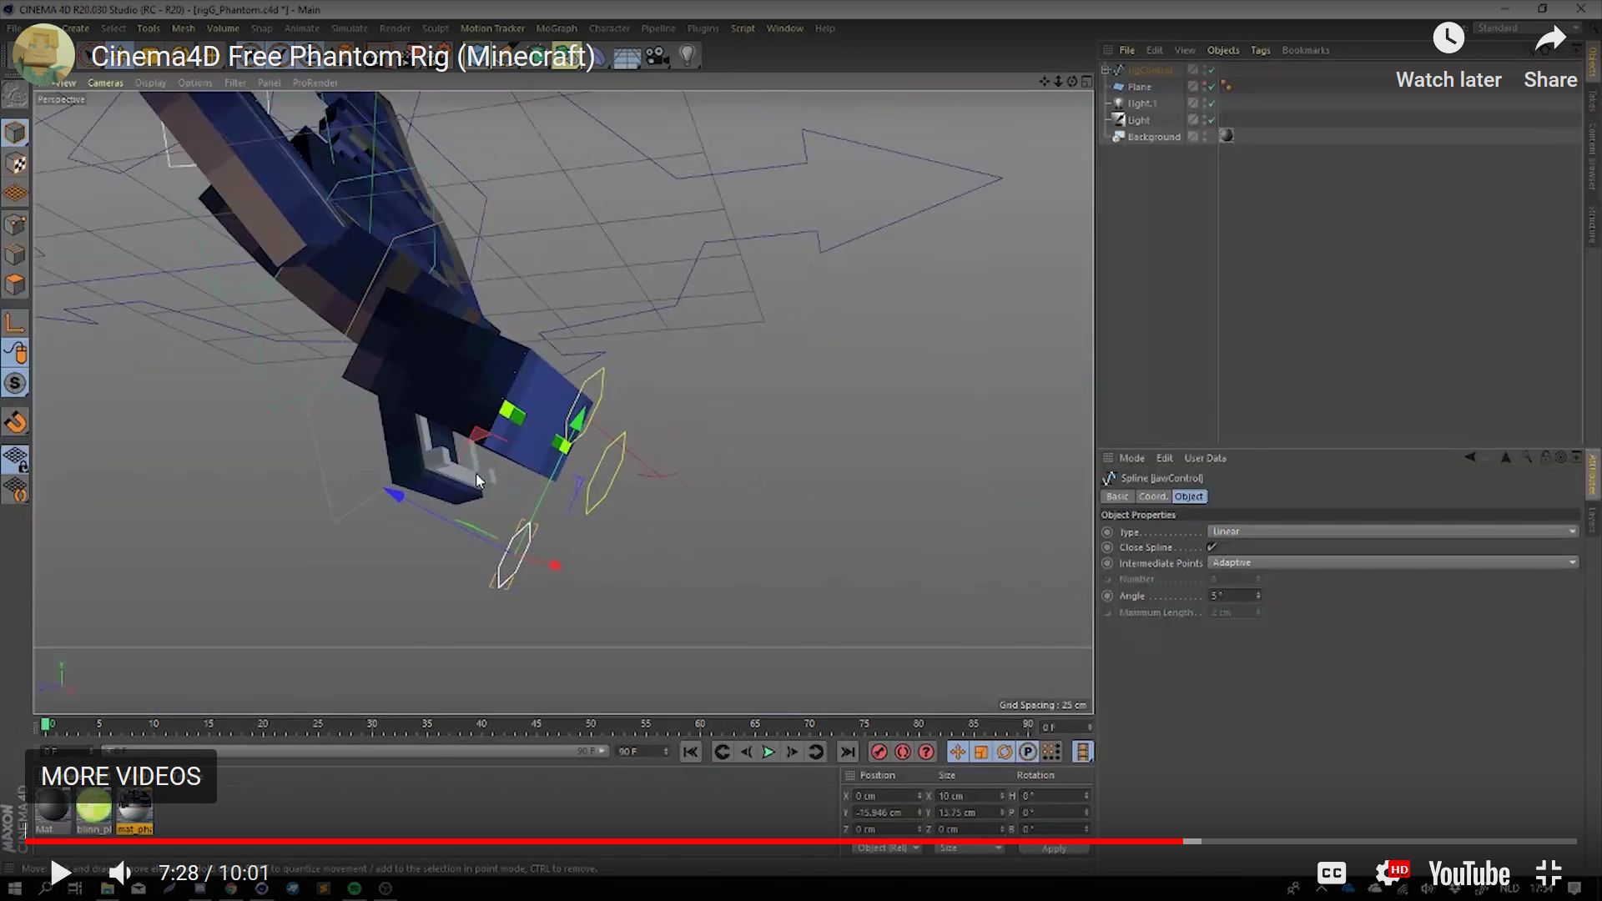
Task: Toggle Rotation keying icon
Action: click(1005, 753)
